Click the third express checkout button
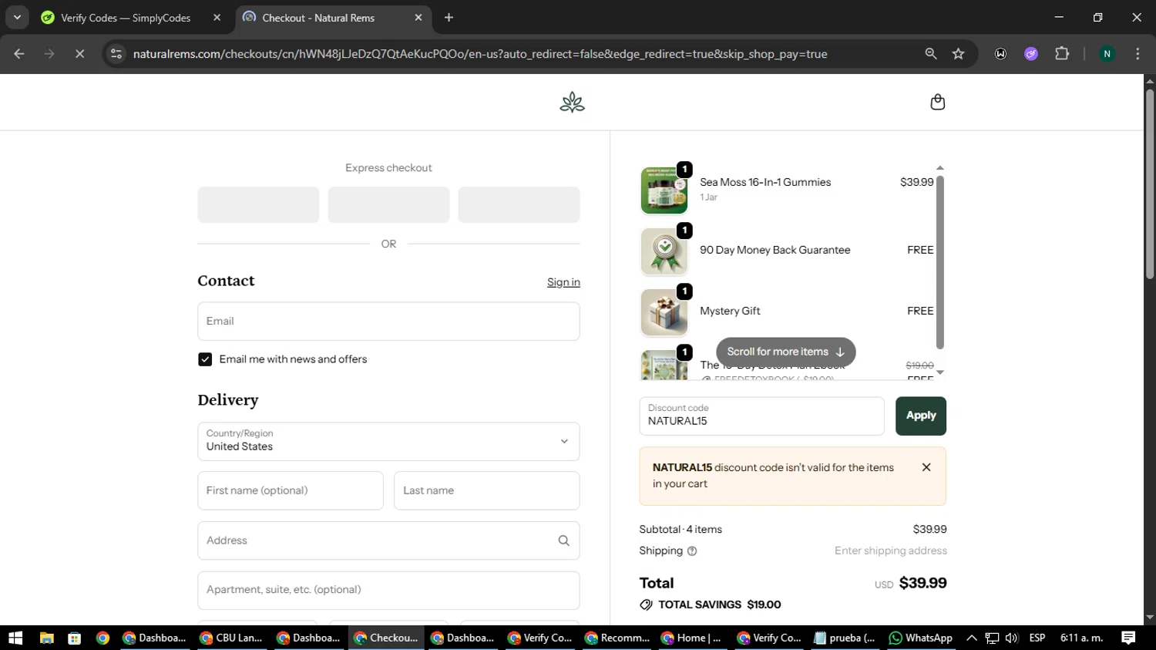 coord(519,205)
